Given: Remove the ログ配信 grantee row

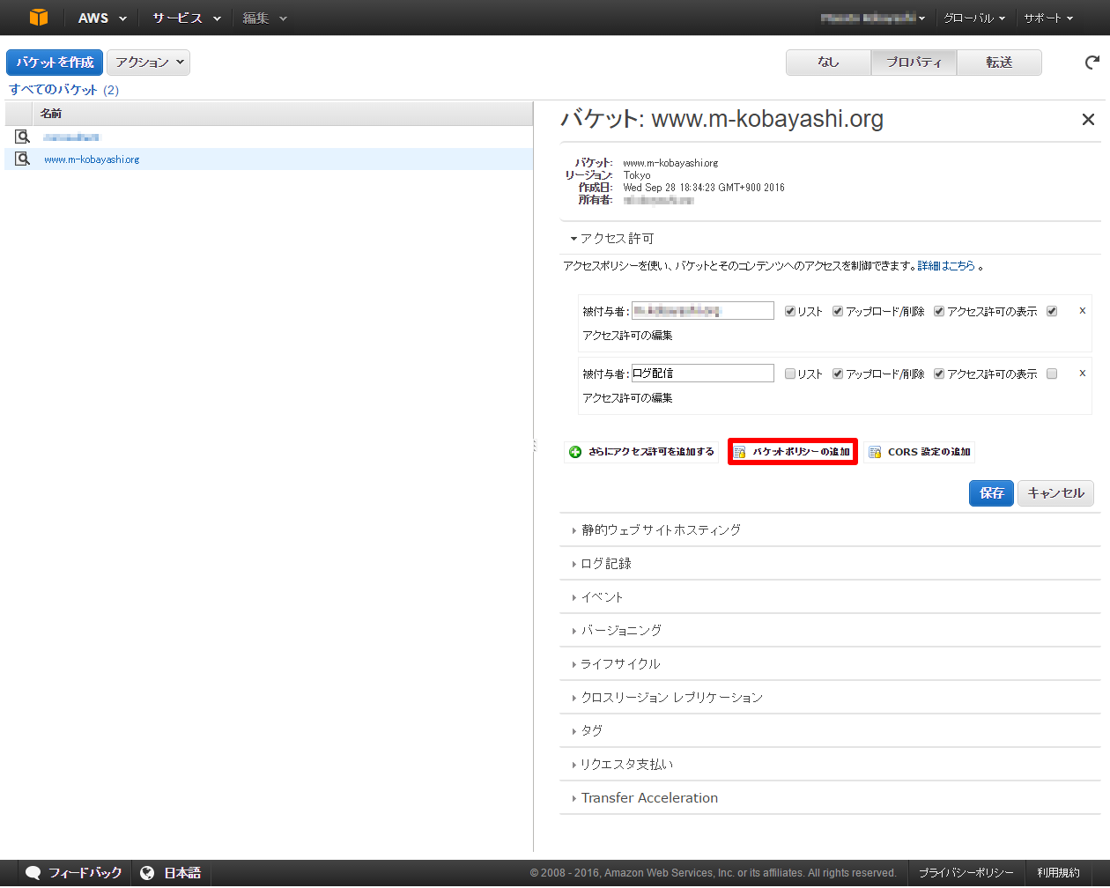Looking at the screenshot, I should [1083, 374].
